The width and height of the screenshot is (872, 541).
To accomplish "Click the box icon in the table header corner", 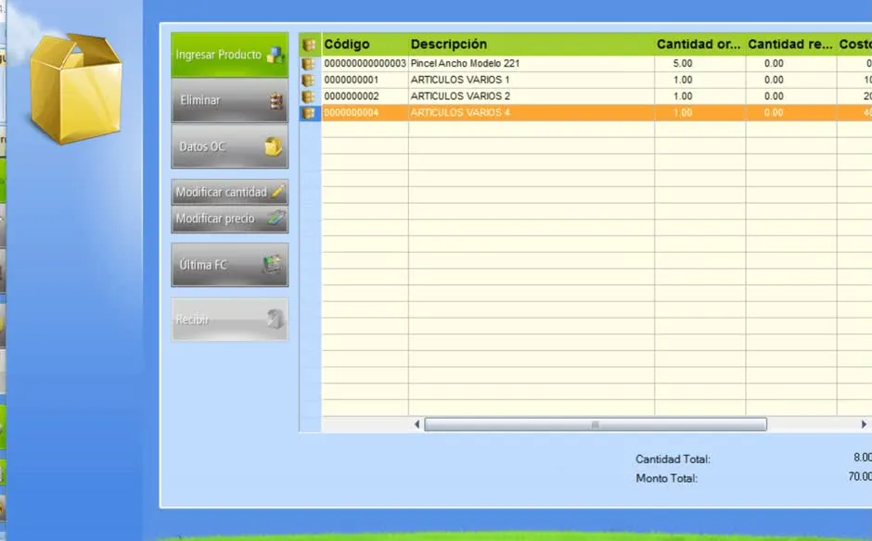I will tap(310, 44).
